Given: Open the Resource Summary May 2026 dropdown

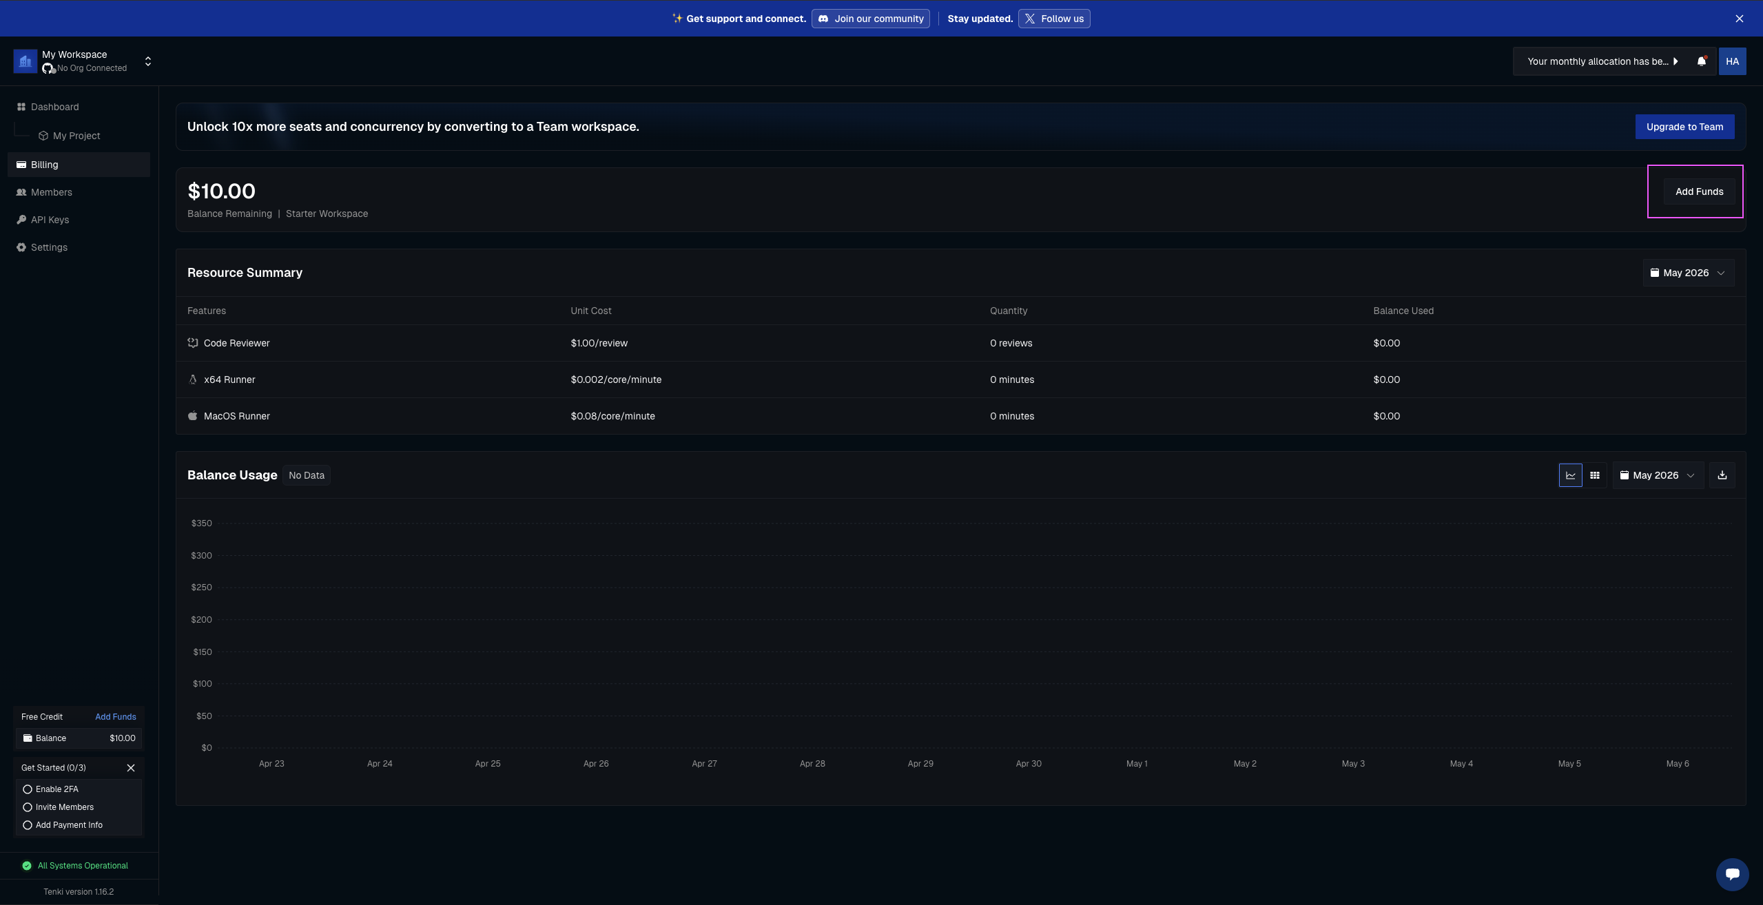Looking at the screenshot, I should pos(1688,273).
